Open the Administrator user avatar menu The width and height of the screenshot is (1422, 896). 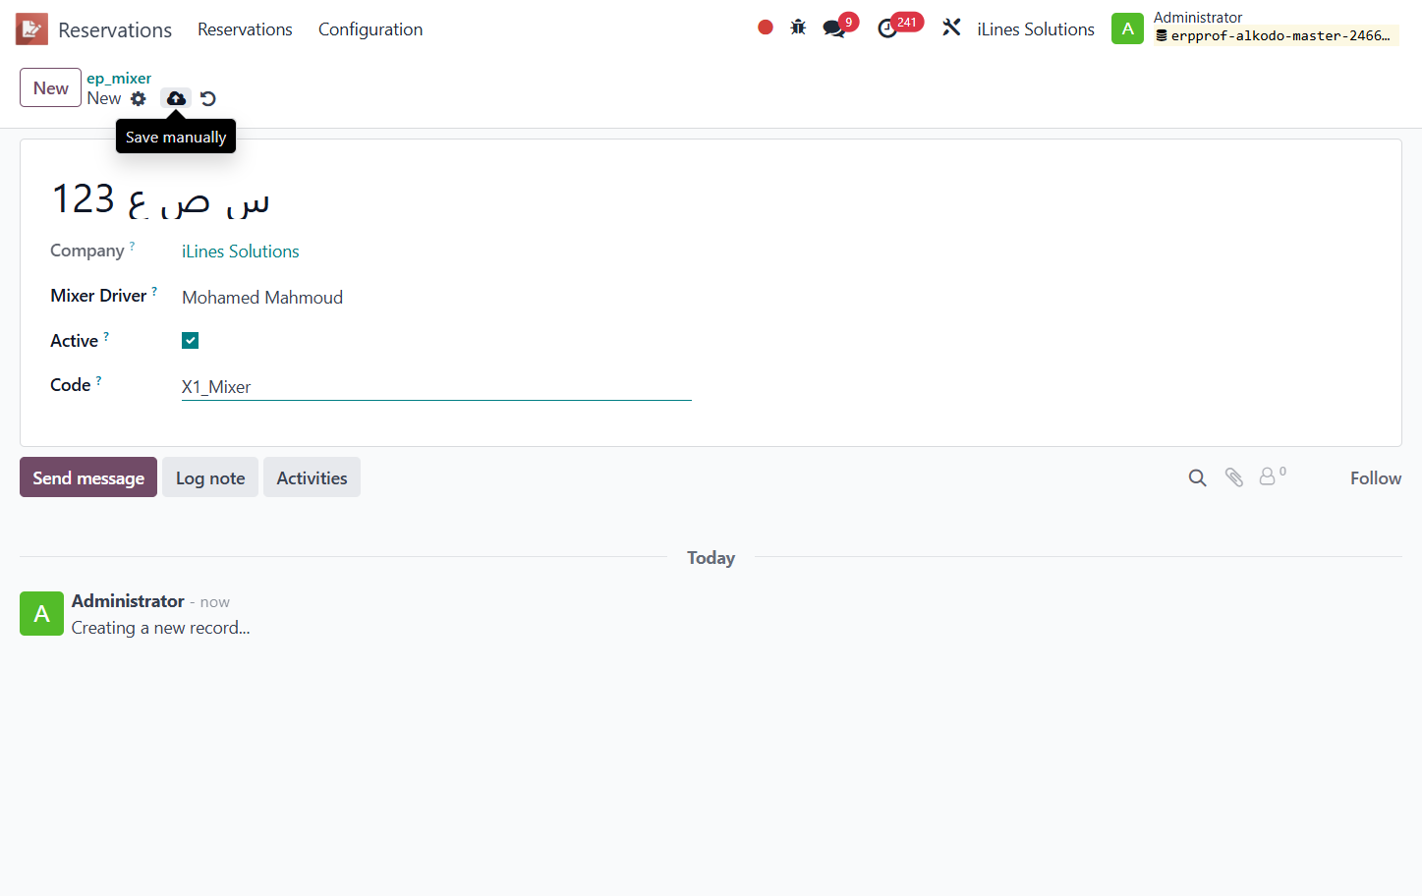point(1127,28)
